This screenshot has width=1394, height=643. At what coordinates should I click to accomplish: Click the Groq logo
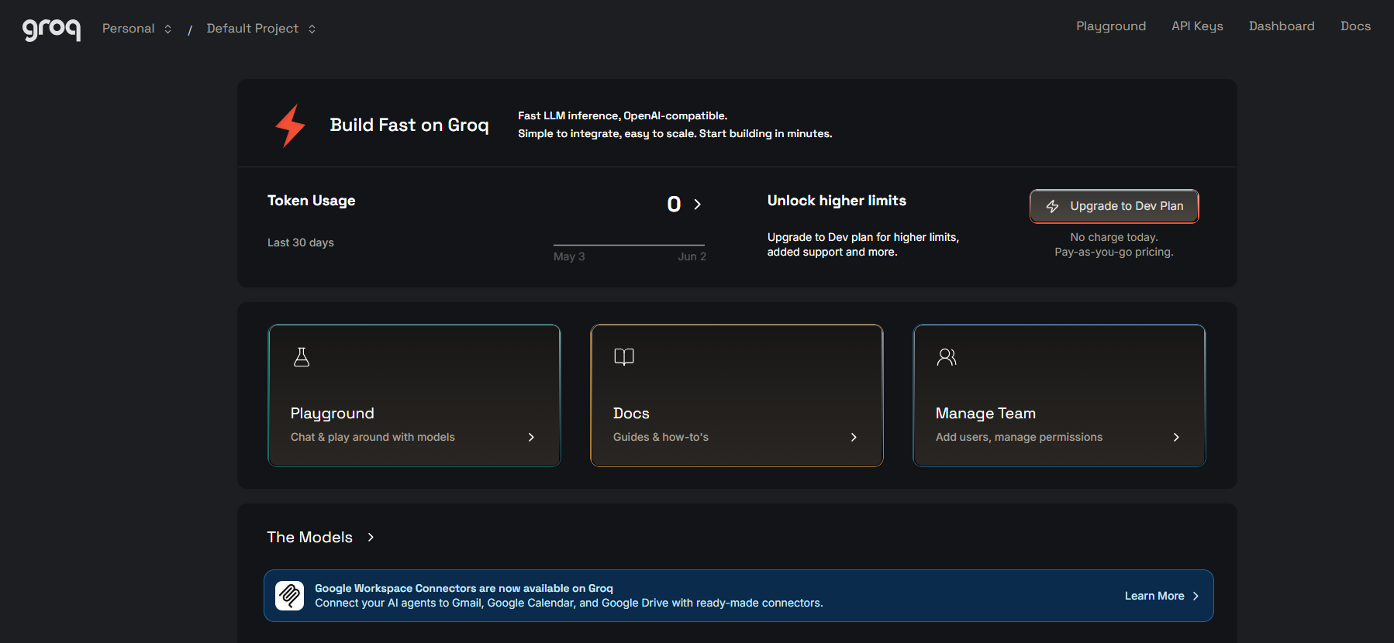click(51, 29)
